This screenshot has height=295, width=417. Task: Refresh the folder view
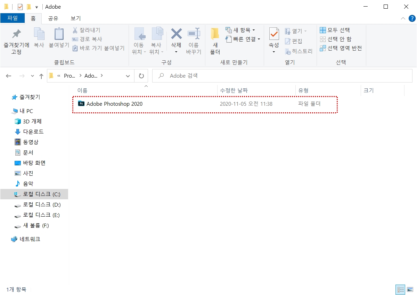point(141,76)
